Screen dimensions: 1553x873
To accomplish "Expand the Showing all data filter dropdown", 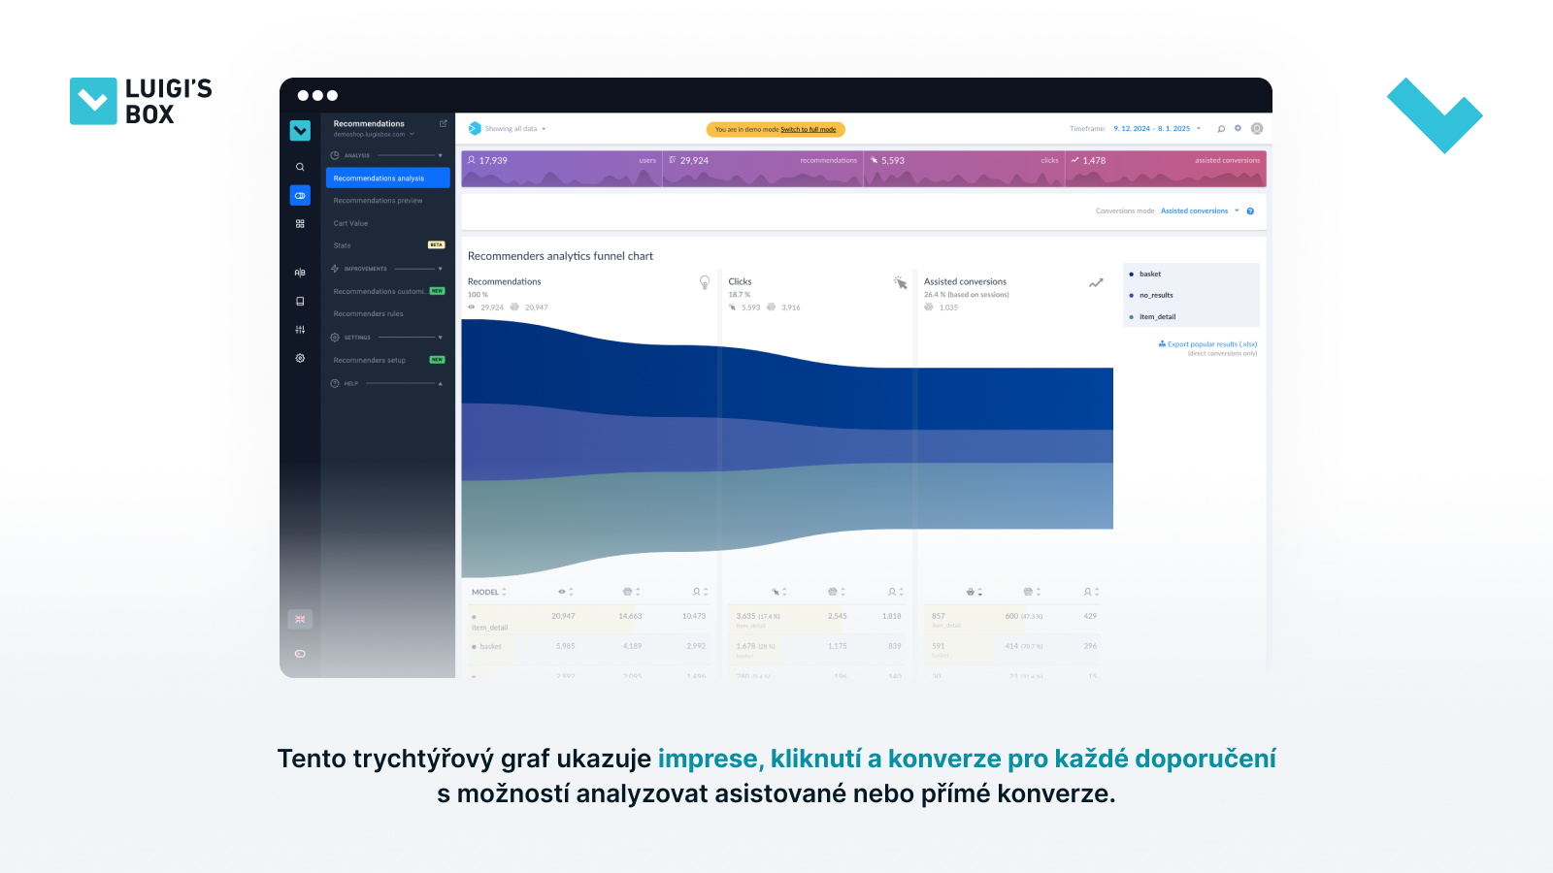I will pyautogui.click(x=515, y=128).
